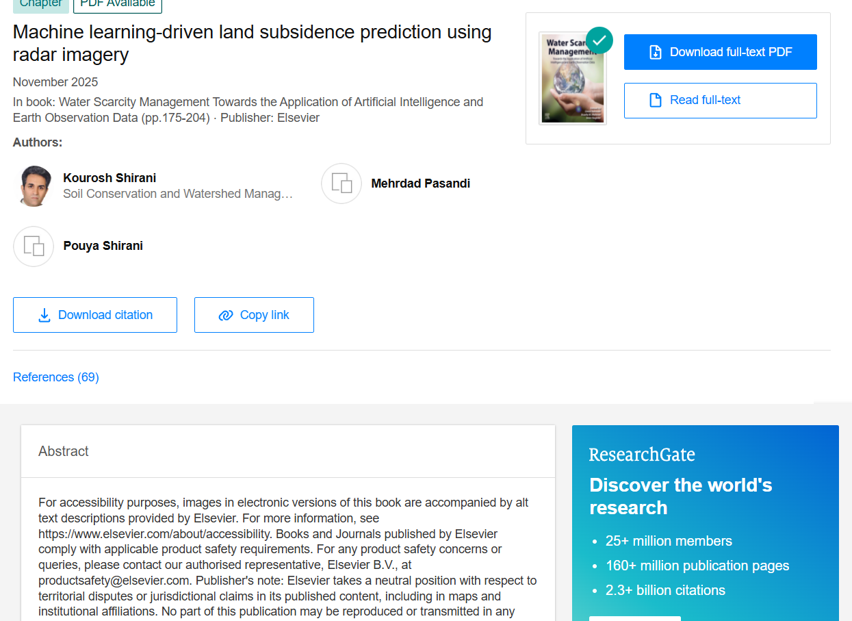Go to Pouya Shirani's author page
Viewport: 852px width, 621px height.
103,246
